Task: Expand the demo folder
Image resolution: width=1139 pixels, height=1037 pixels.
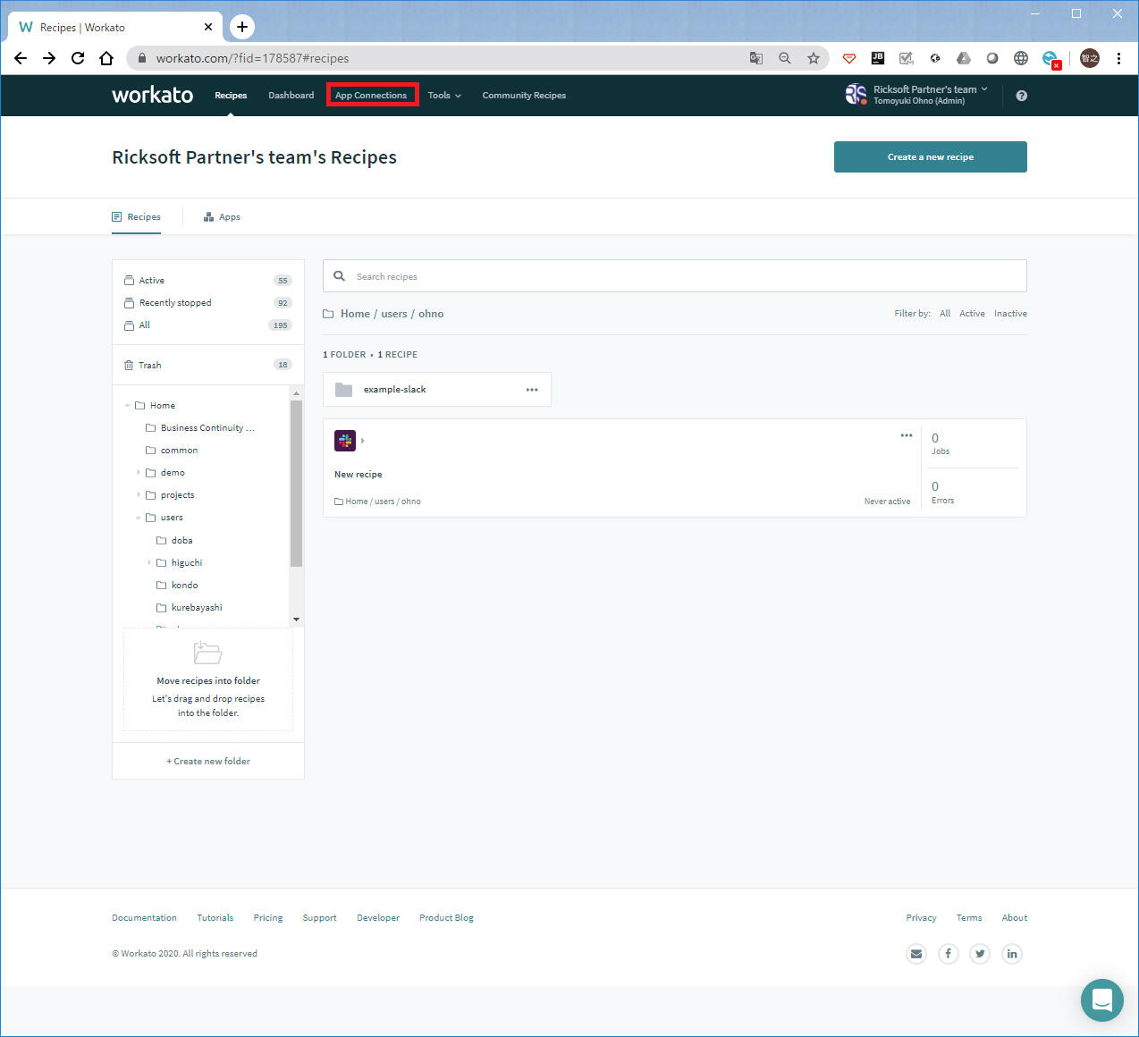Action: 138,473
